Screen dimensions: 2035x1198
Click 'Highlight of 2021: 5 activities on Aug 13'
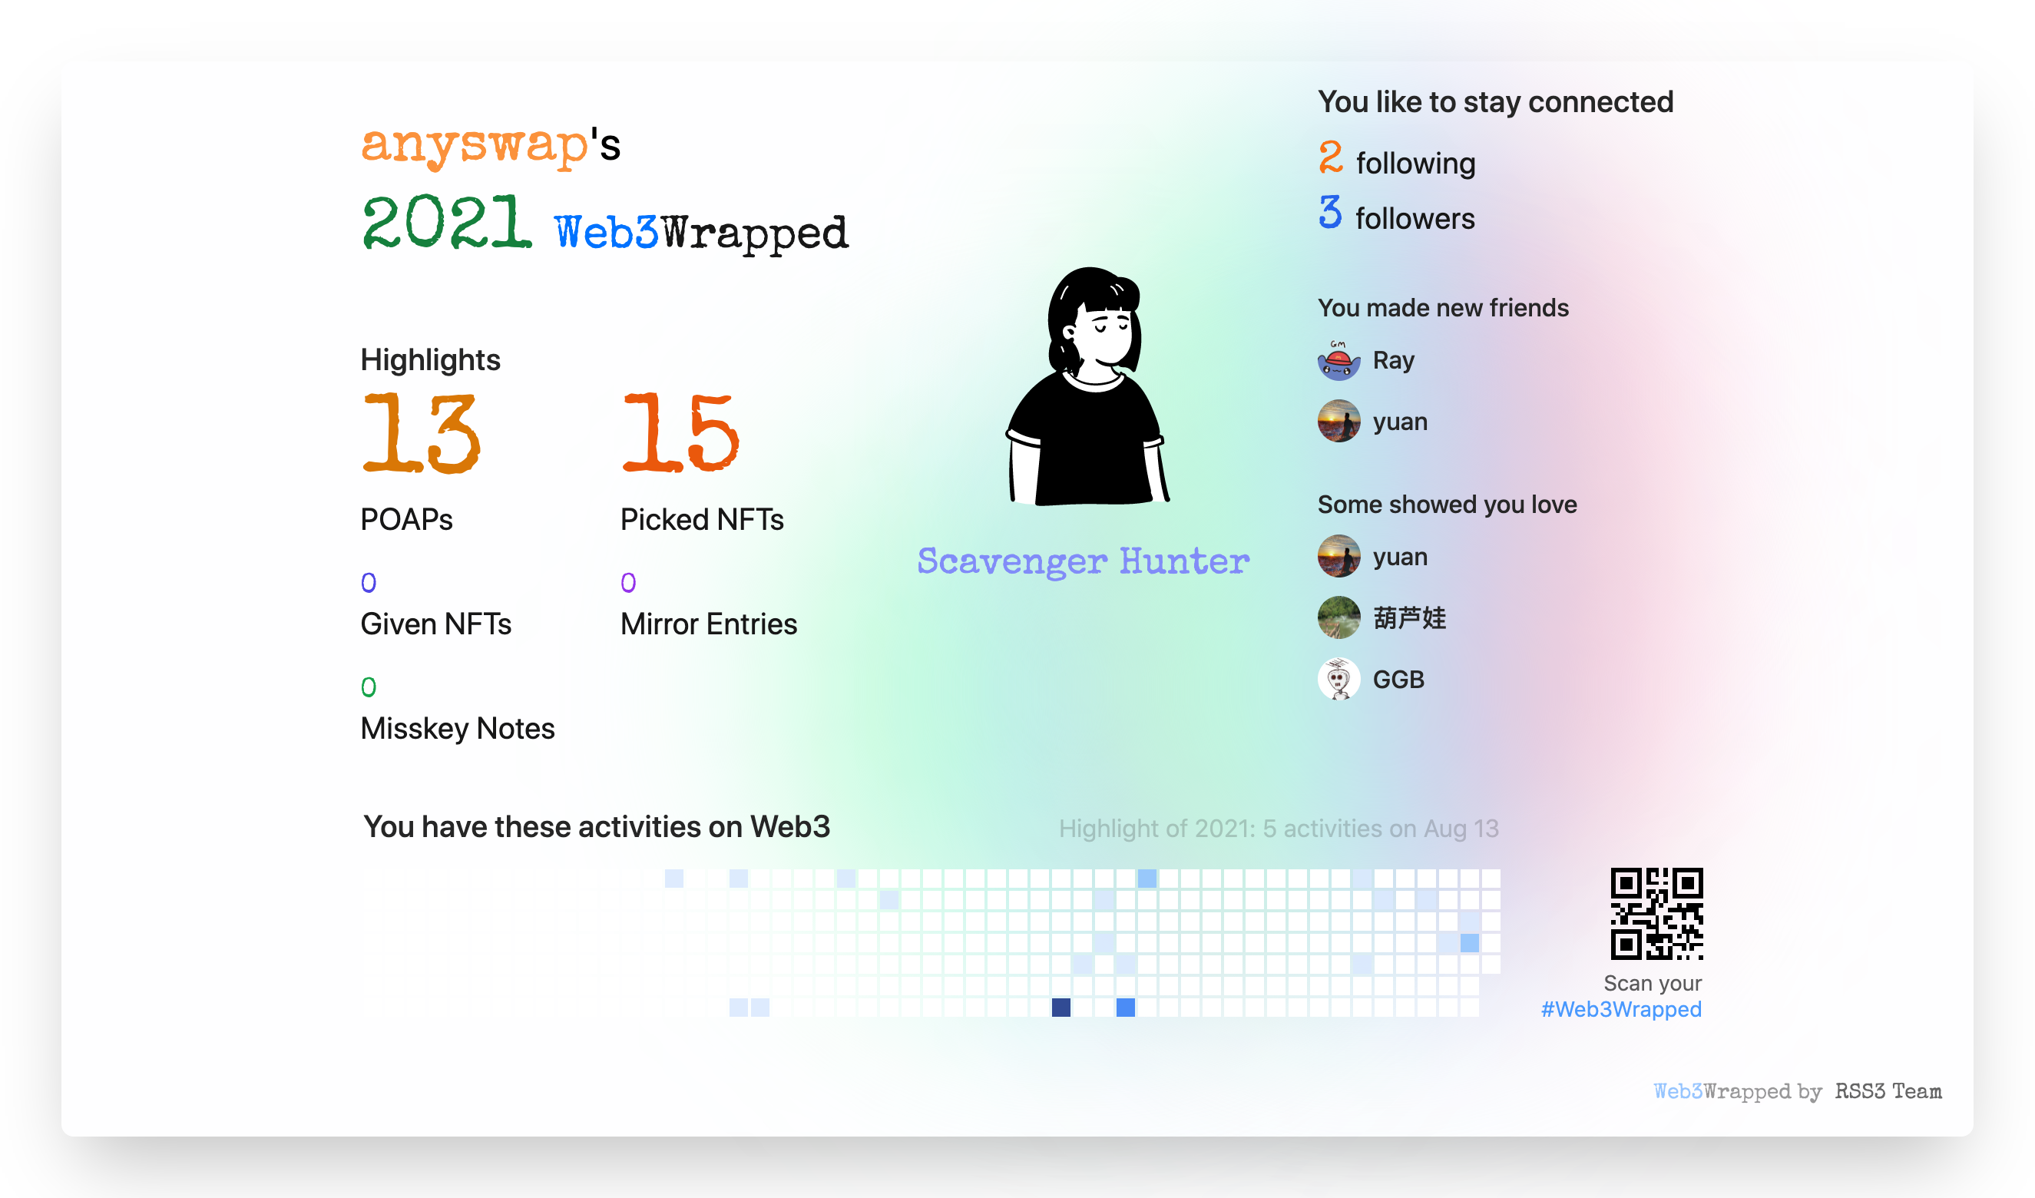pos(1279,829)
